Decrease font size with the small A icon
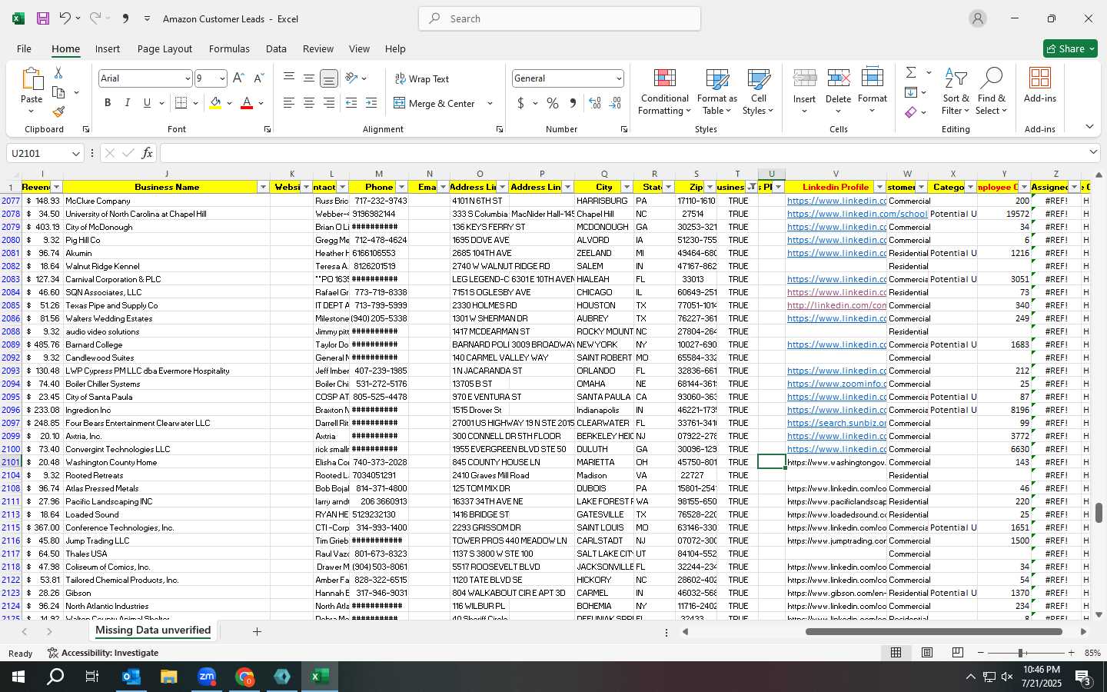Viewport: 1107px width, 692px height. [x=258, y=78]
